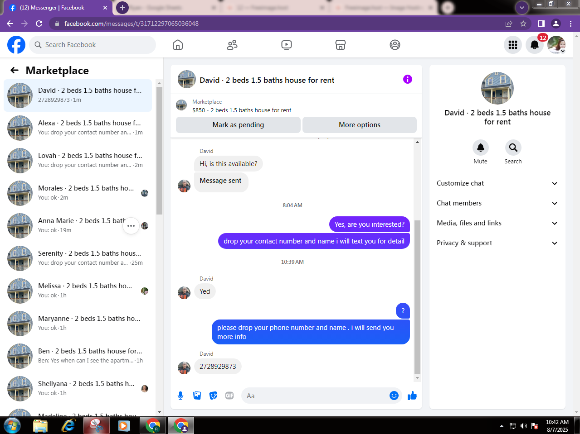This screenshot has height=434, width=580.
Task: Click the conversation list scrollbar
Action: tap(159, 150)
